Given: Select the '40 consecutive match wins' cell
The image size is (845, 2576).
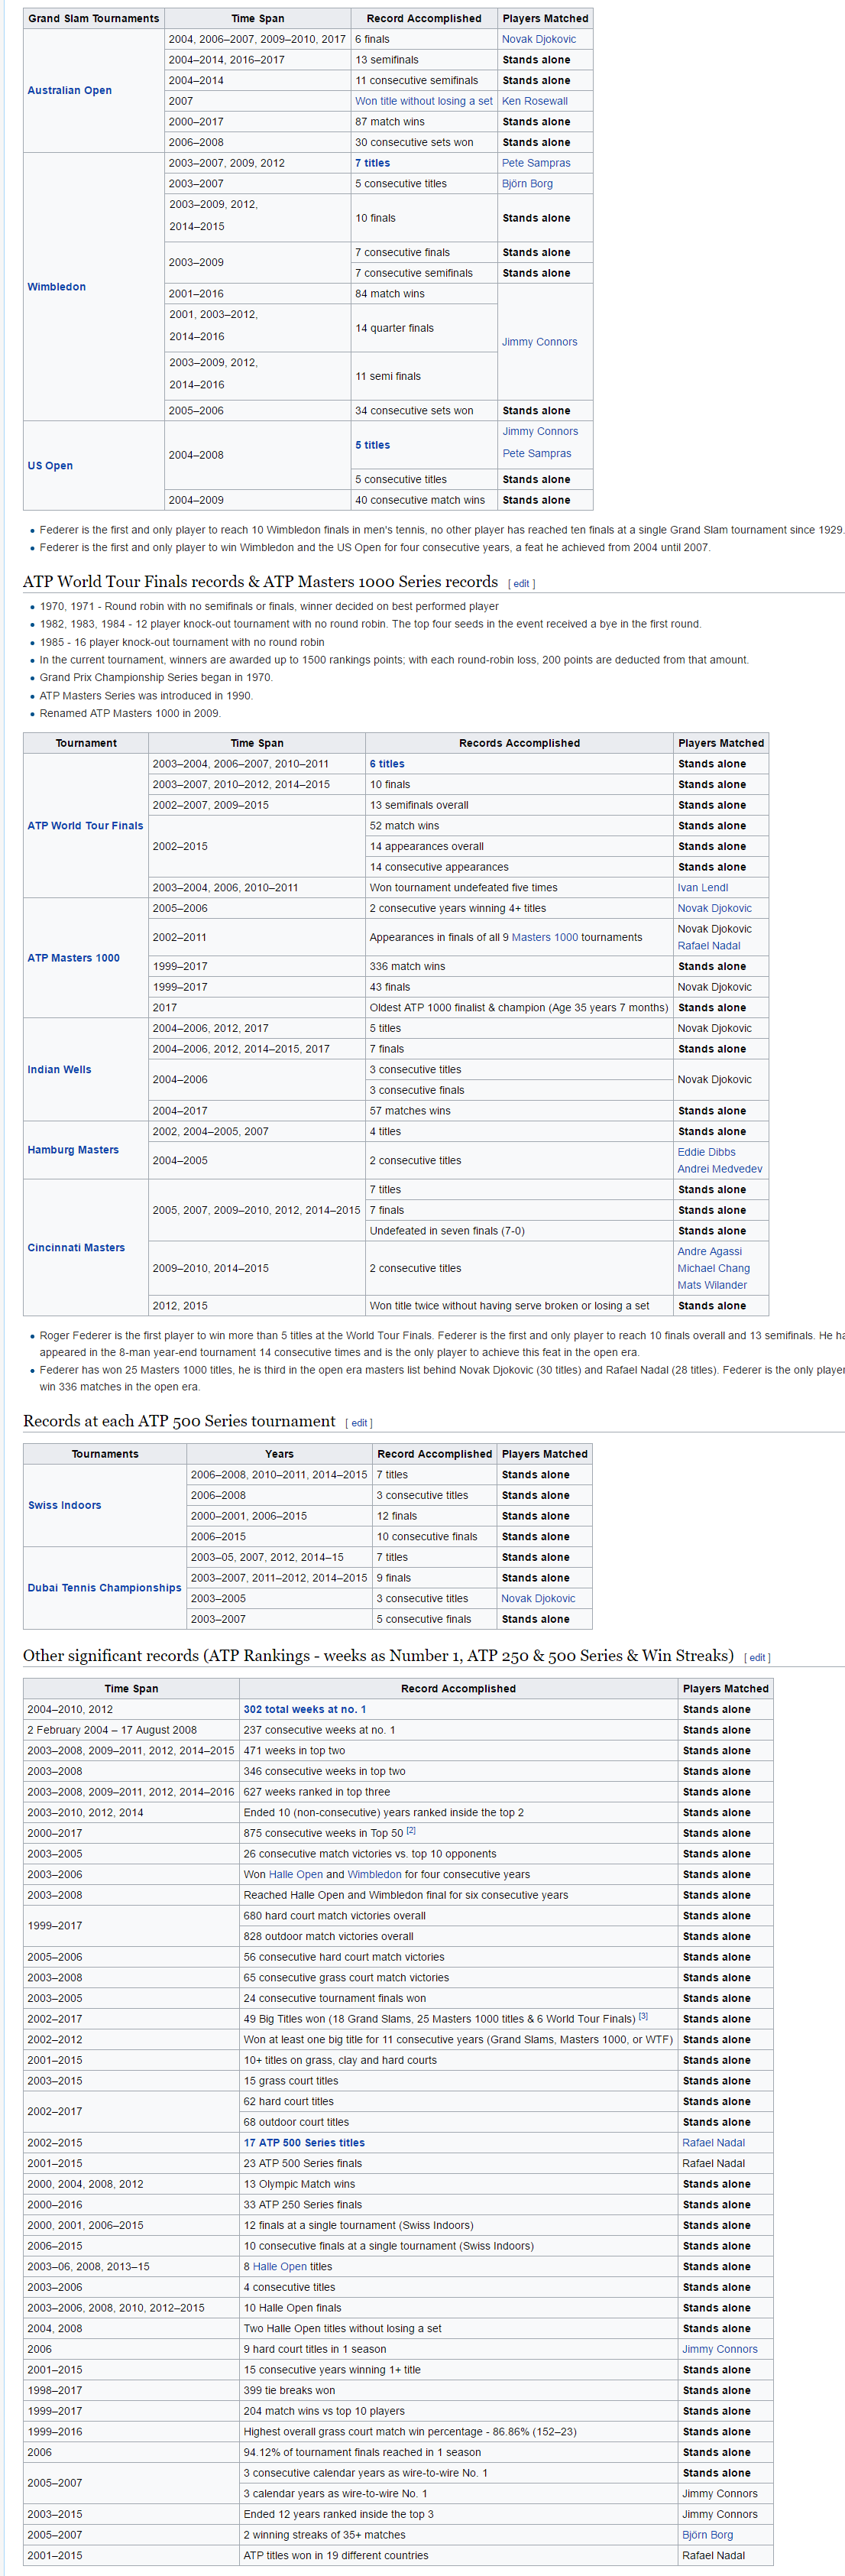Looking at the screenshot, I should [424, 500].
